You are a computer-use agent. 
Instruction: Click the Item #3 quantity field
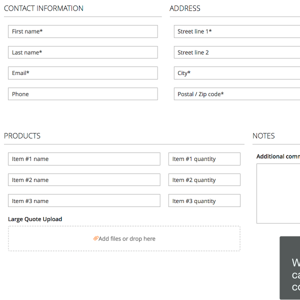[x=204, y=200]
